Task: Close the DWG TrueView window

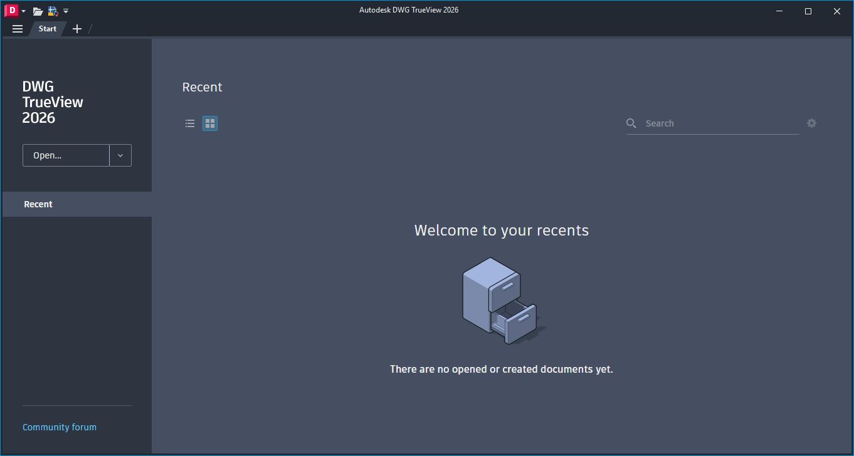Action: click(837, 11)
